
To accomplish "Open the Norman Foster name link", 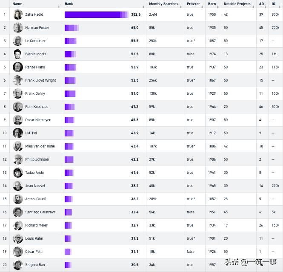I will tap(37, 28).
